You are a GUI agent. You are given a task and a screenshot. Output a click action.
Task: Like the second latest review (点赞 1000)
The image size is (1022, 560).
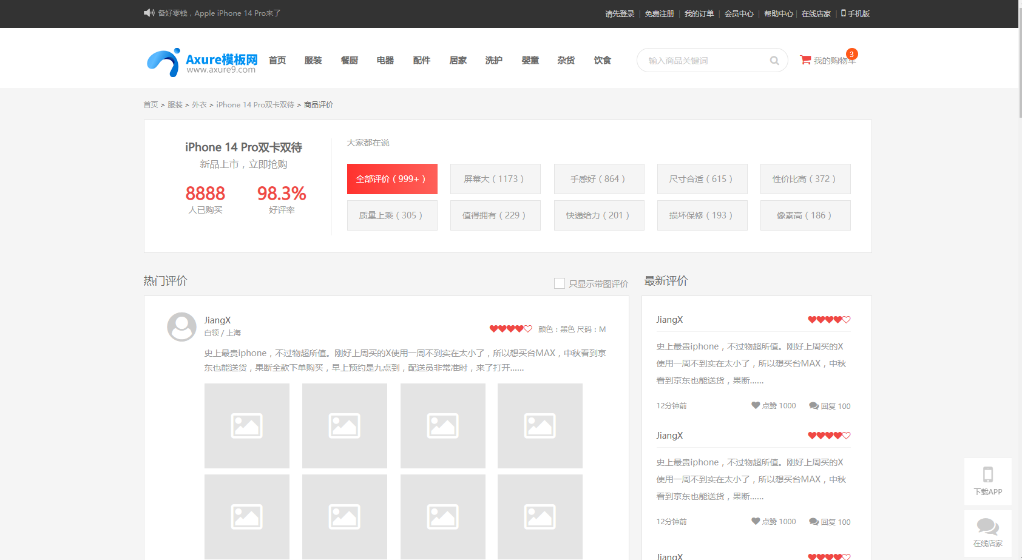tap(773, 521)
